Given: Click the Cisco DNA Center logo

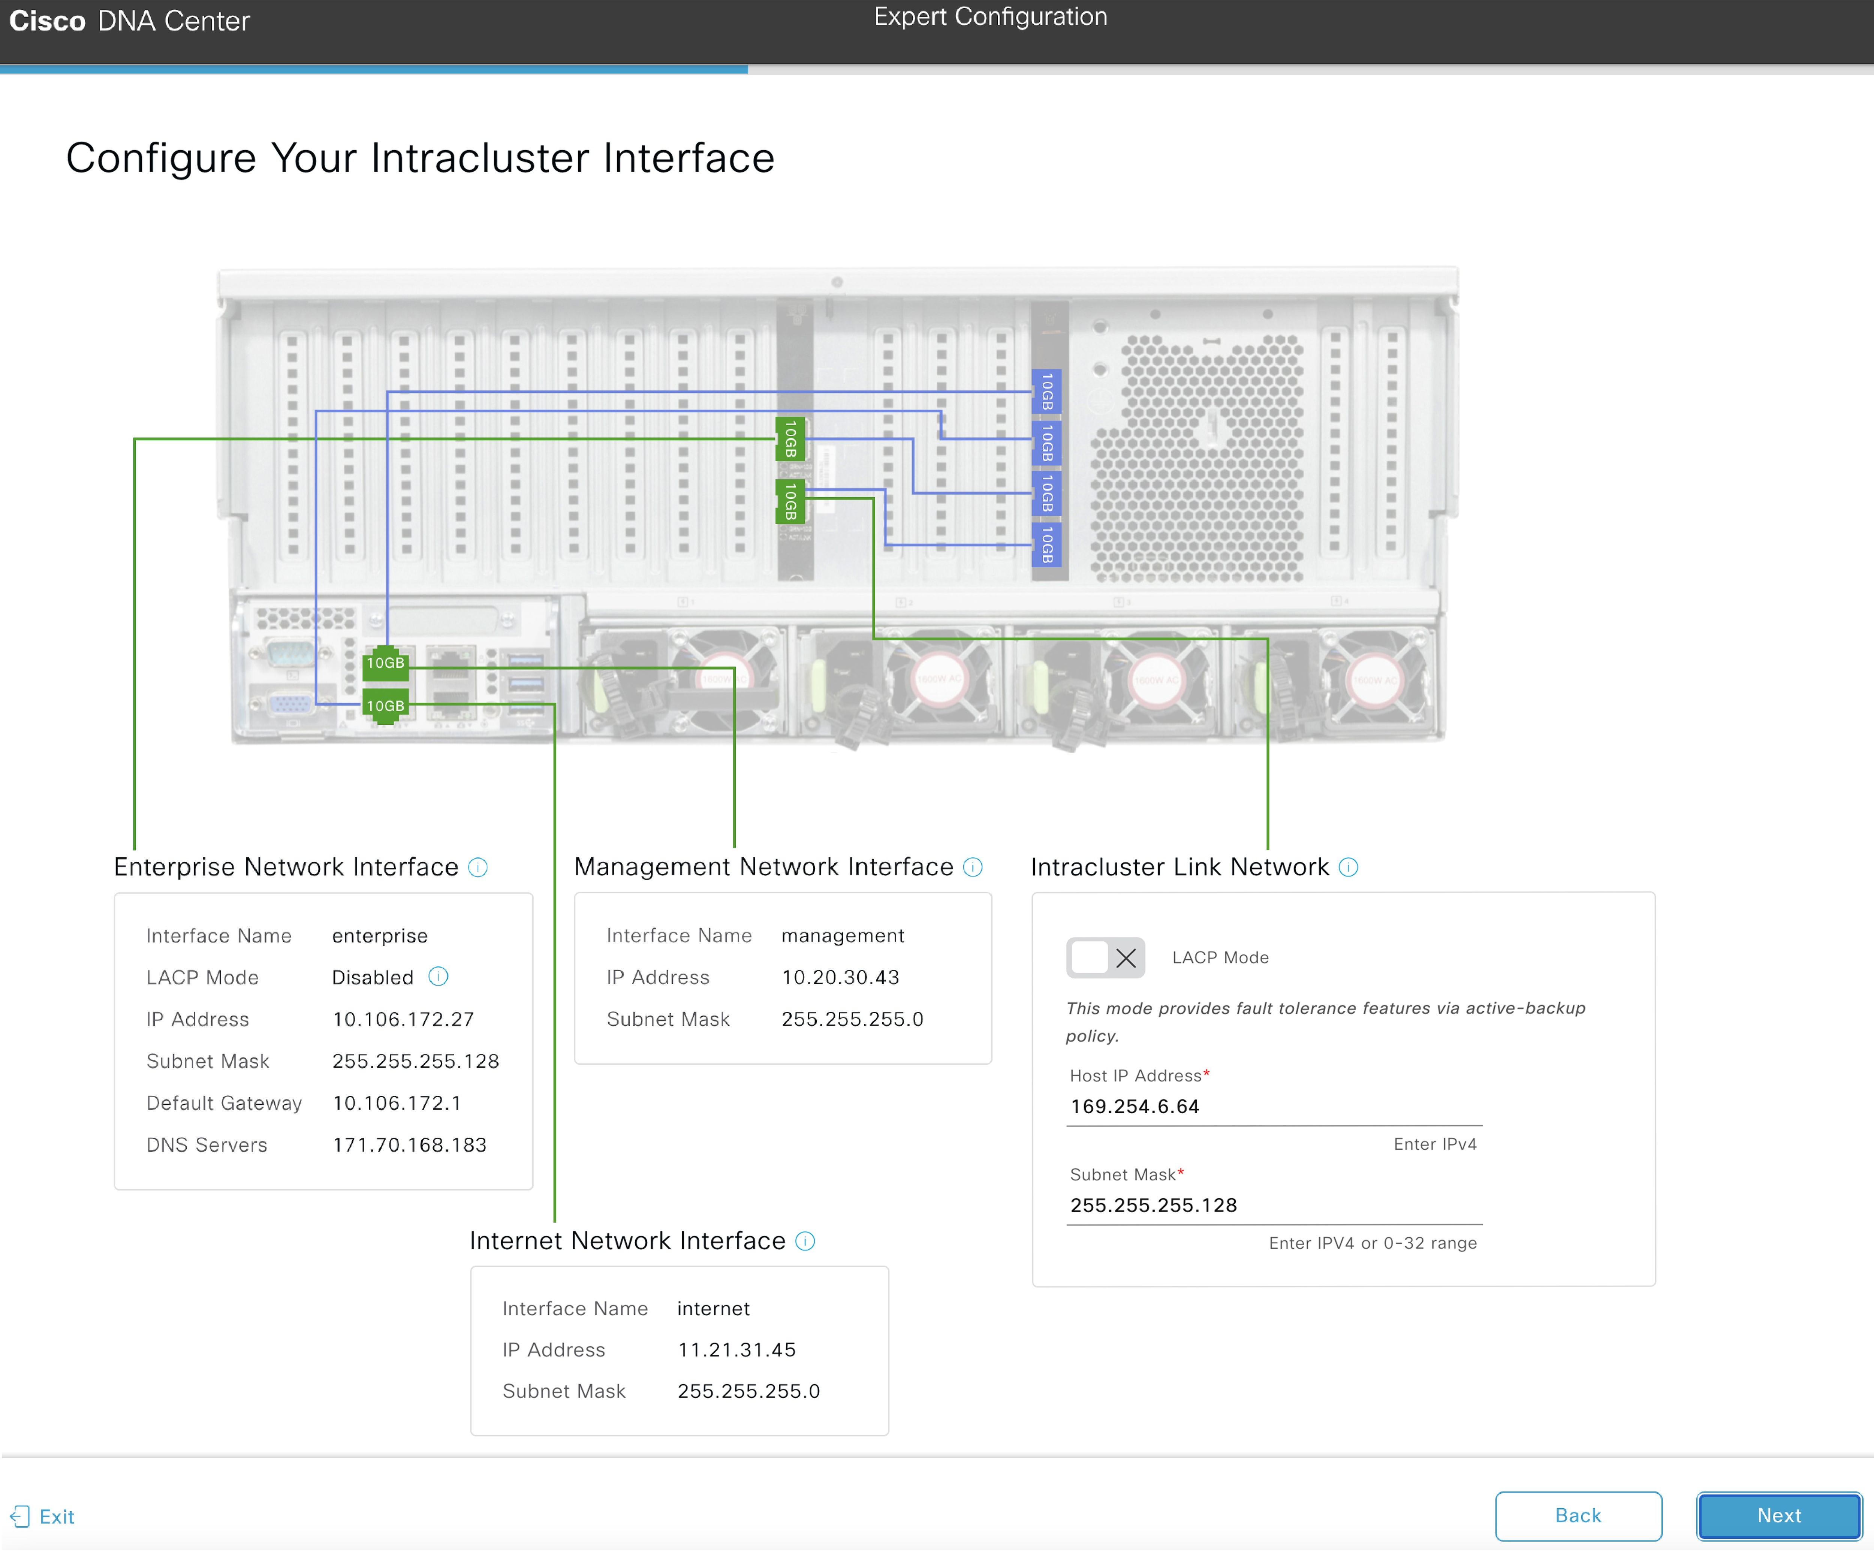Looking at the screenshot, I should (x=129, y=21).
